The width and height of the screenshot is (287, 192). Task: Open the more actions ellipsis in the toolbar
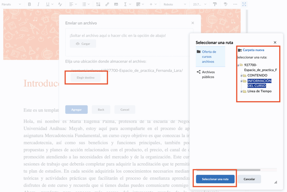[x=235, y=4]
